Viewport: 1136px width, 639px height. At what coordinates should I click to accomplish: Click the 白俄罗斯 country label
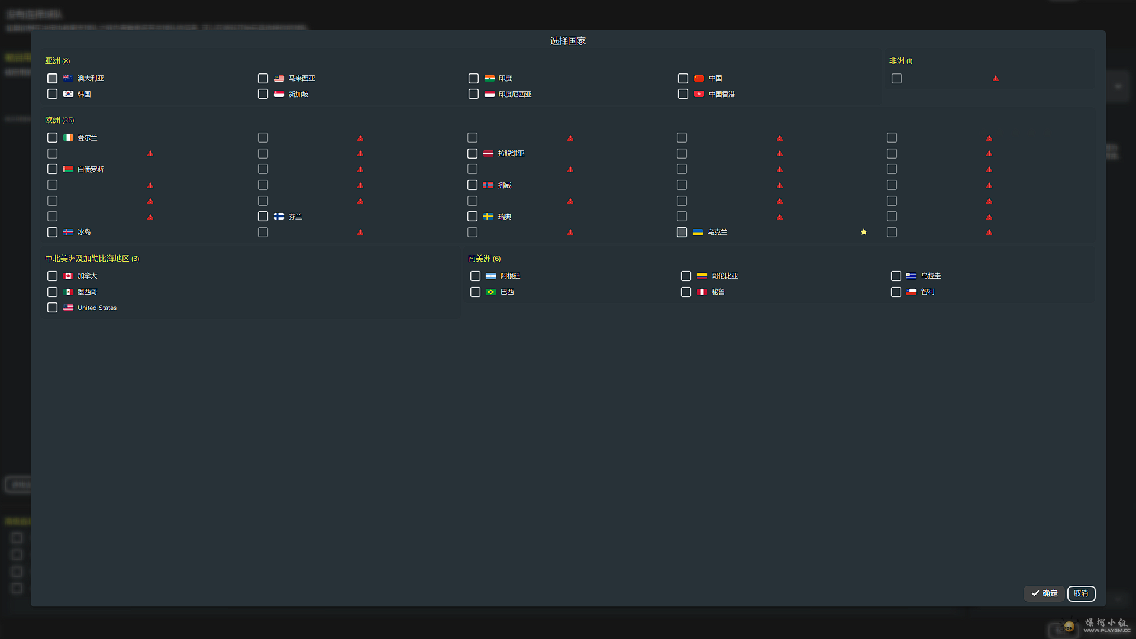click(x=91, y=169)
